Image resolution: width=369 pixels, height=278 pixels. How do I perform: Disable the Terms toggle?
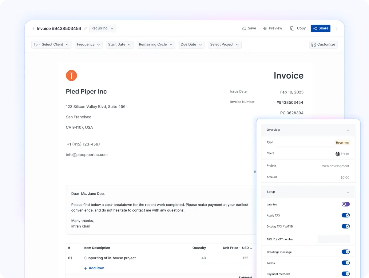(x=346, y=263)
